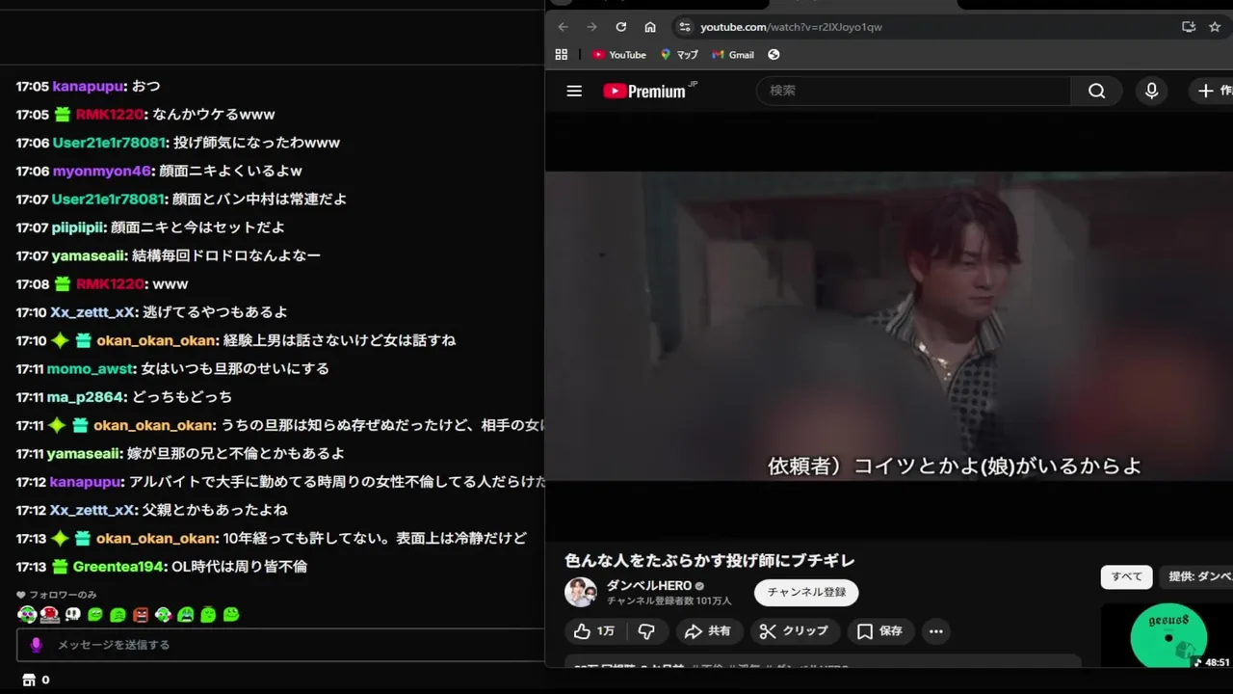Click the green badge beside Greentea194
Screen dimensions: 1233x694
click(x=61, y=566)
